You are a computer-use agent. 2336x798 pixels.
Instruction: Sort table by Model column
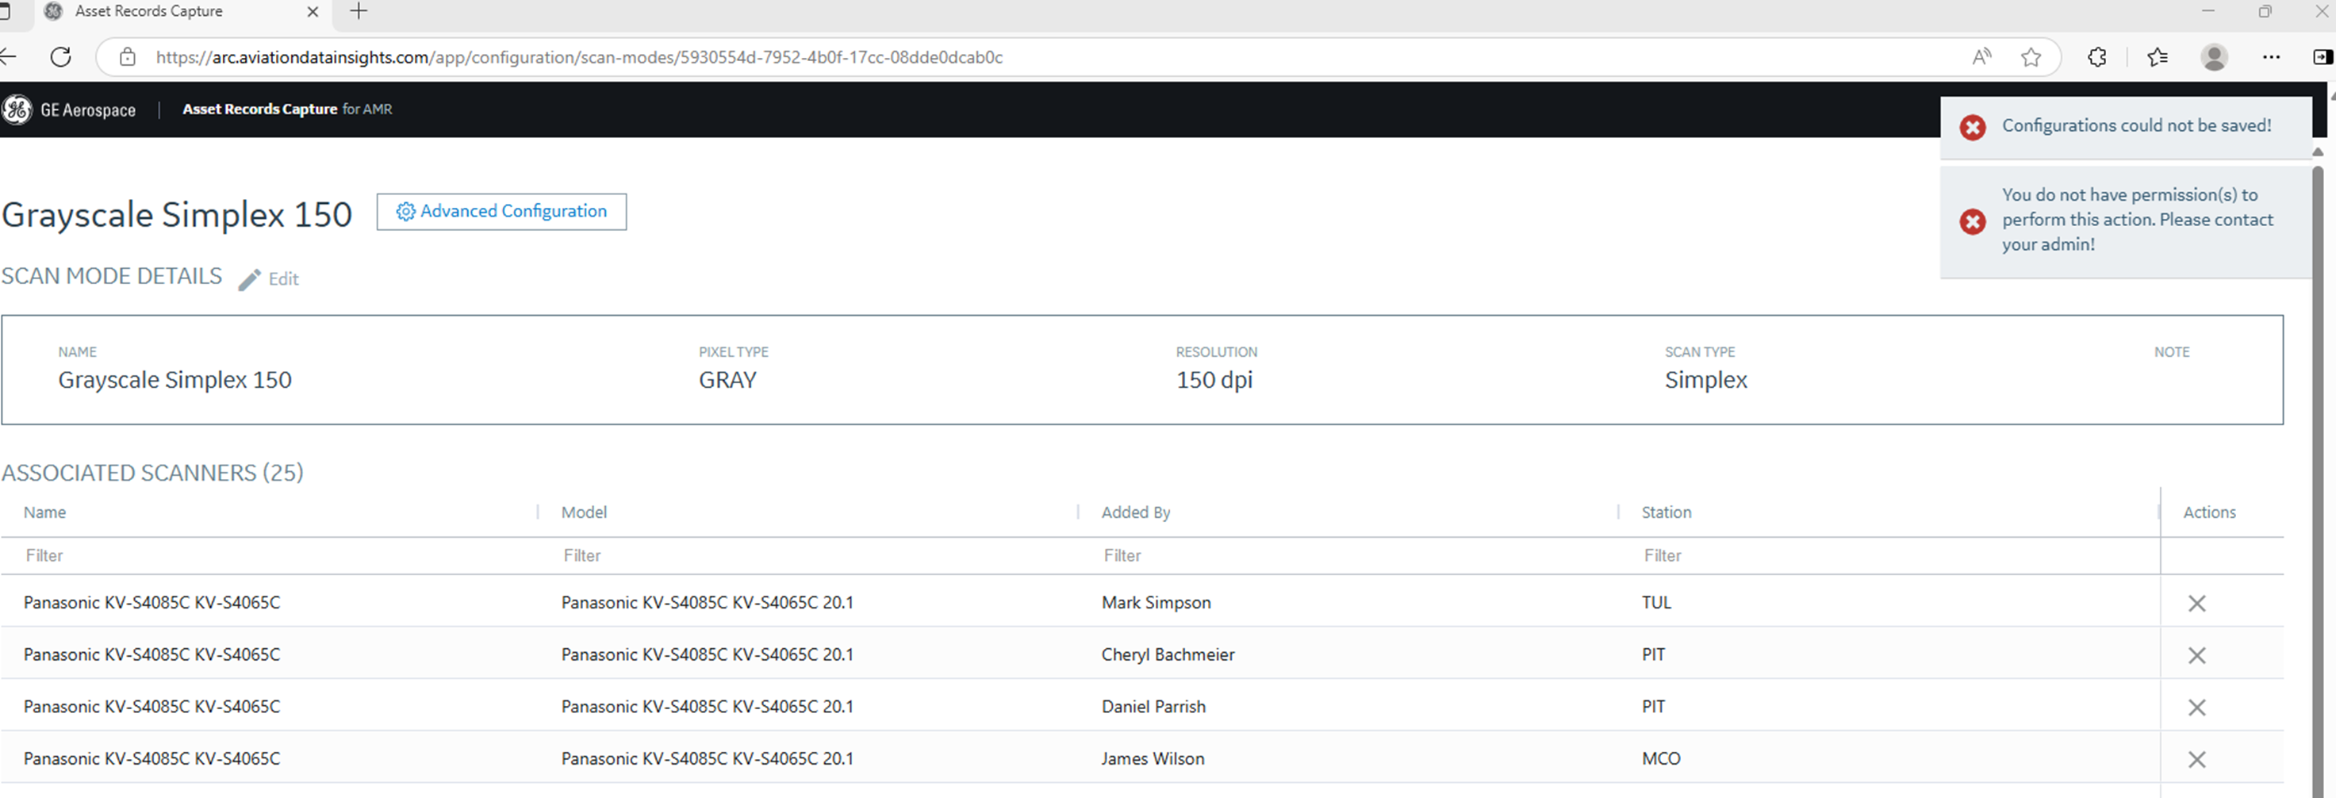click(584, 512)
